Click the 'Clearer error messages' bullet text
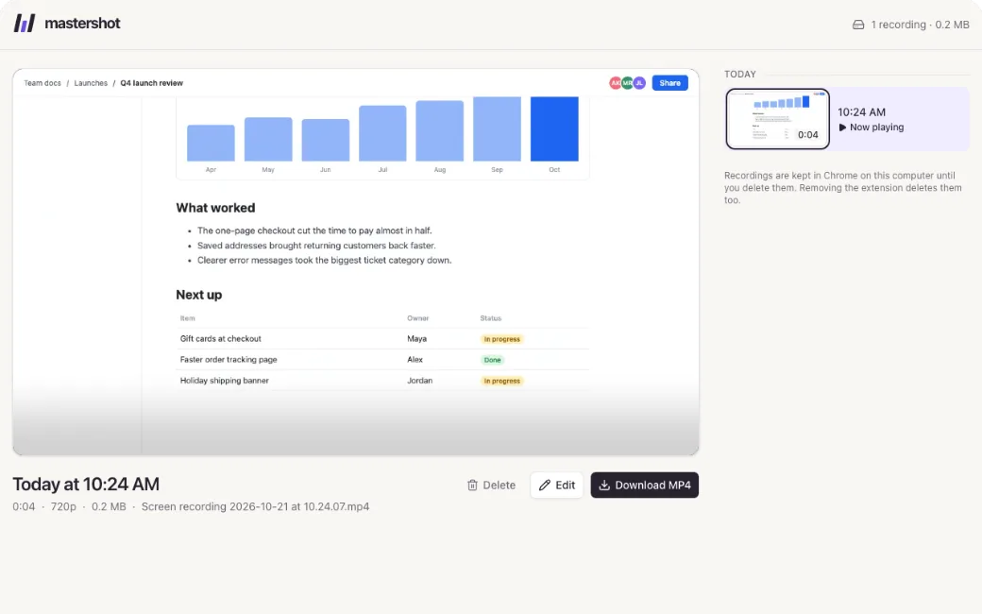Image resolution: width=982 pixels, height=614 pixels. pos(325,260)
